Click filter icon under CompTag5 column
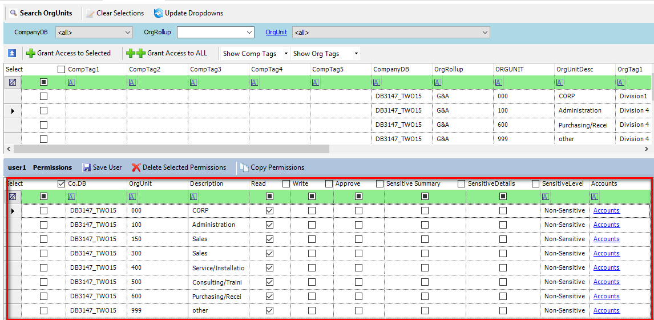The width and height of the screenshot is (654, 320). coord(315,82)
